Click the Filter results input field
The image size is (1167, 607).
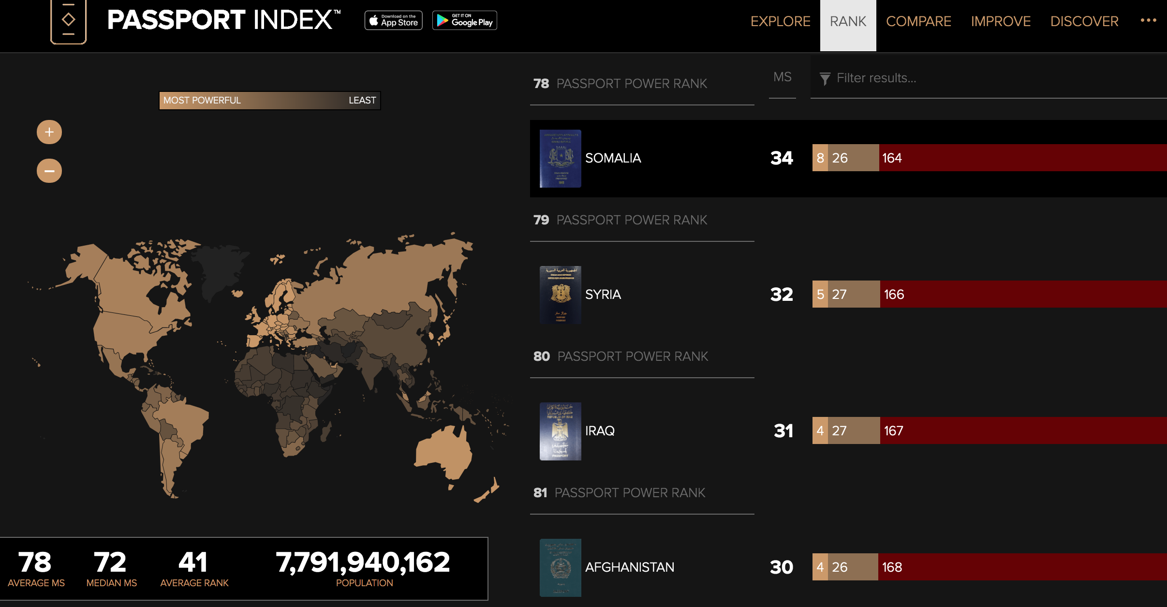989,78
